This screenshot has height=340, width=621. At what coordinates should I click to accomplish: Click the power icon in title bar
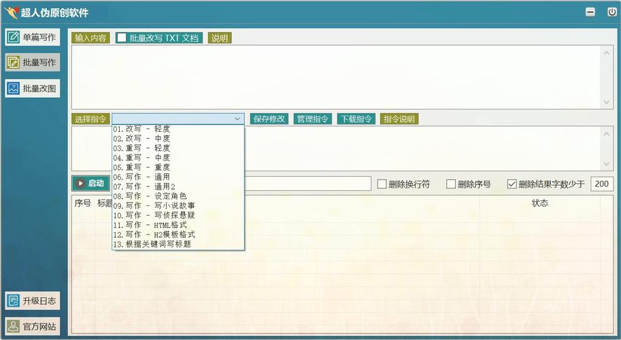pyautogui.click(x=612, y=12)
